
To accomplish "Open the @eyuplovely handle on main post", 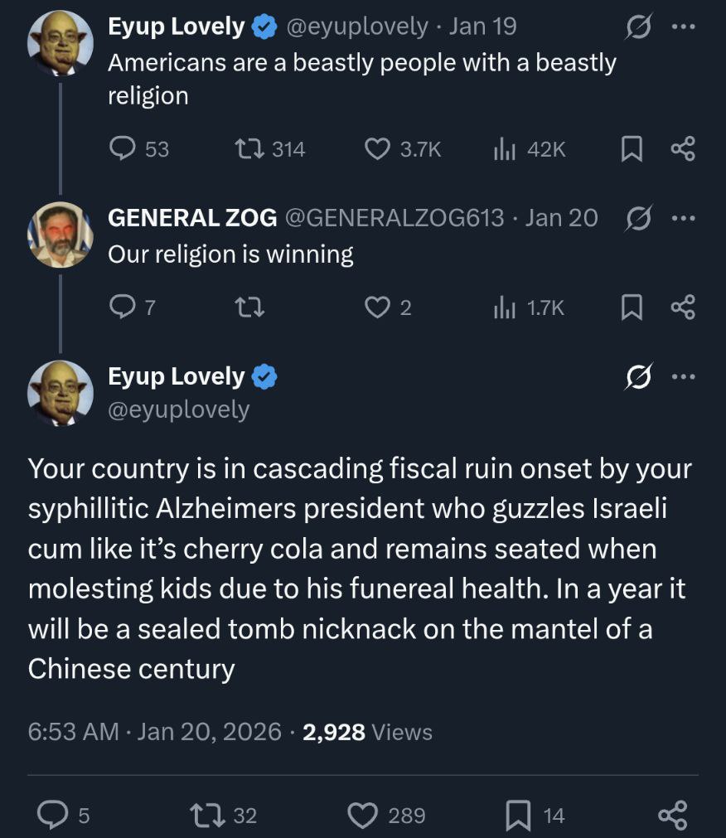I will pos(178,409).
